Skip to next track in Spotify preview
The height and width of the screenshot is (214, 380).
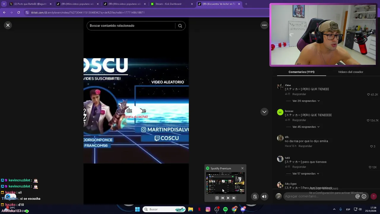point(234,198)
